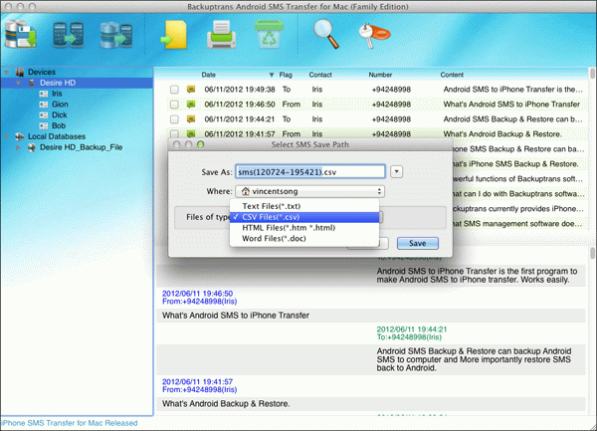Viewport: 597px width, 431px height.
Task: Click the contact card icon beside Bob
Action: point(44,125)
